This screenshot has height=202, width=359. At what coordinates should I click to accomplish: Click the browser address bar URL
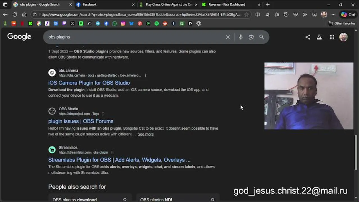pyautogui.click(x=140, y=14)
